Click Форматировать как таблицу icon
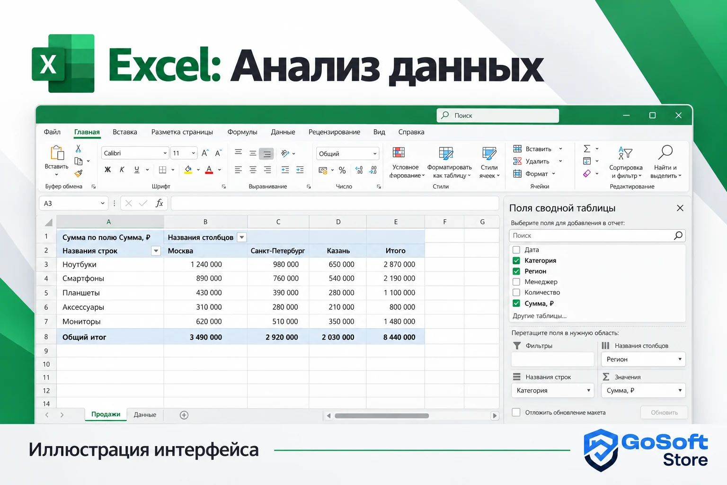Viewport: 727px width, 485px height. [x=446, y=153]
